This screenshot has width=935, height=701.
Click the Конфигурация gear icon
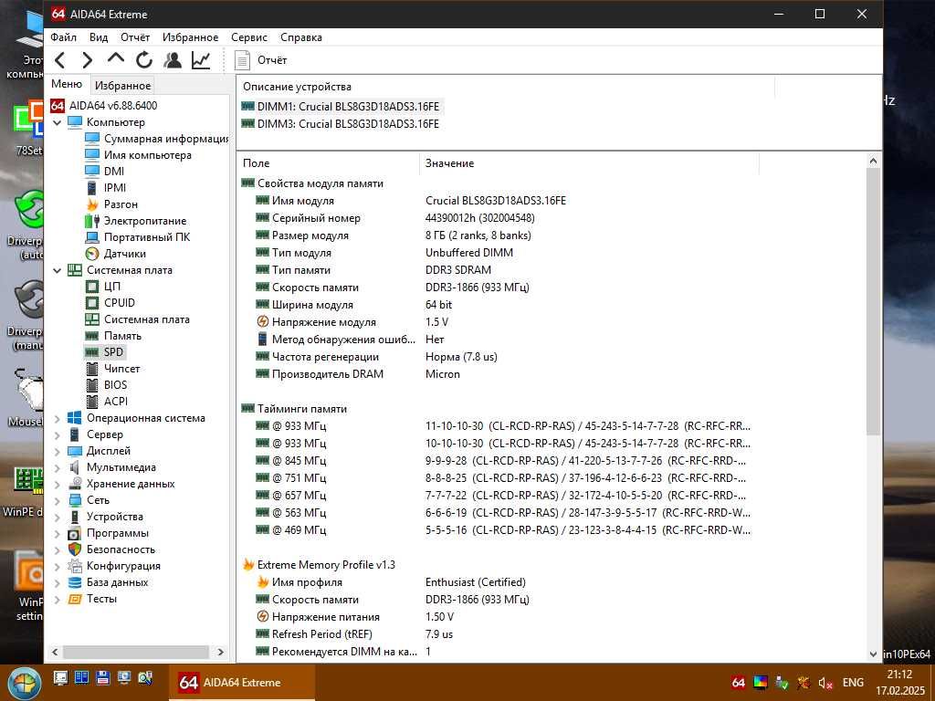pos(75,566)
